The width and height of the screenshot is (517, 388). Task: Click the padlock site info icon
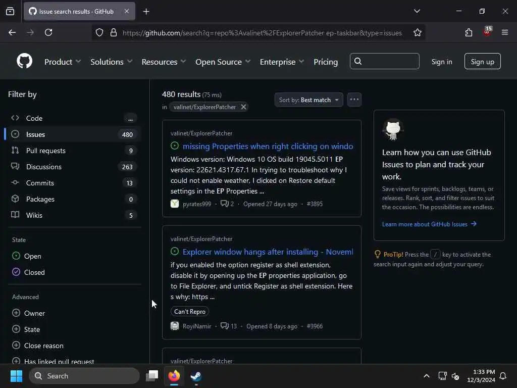[x=114, y=32]
